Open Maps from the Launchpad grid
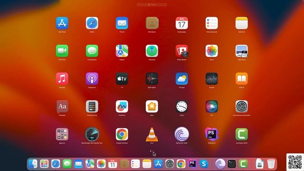Screen dimensions: 304x171 (122, 51)
